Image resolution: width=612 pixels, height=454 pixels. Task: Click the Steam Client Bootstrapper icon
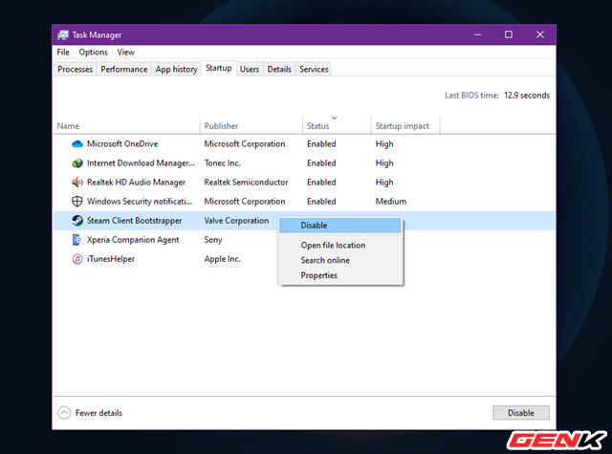(77, 221)
